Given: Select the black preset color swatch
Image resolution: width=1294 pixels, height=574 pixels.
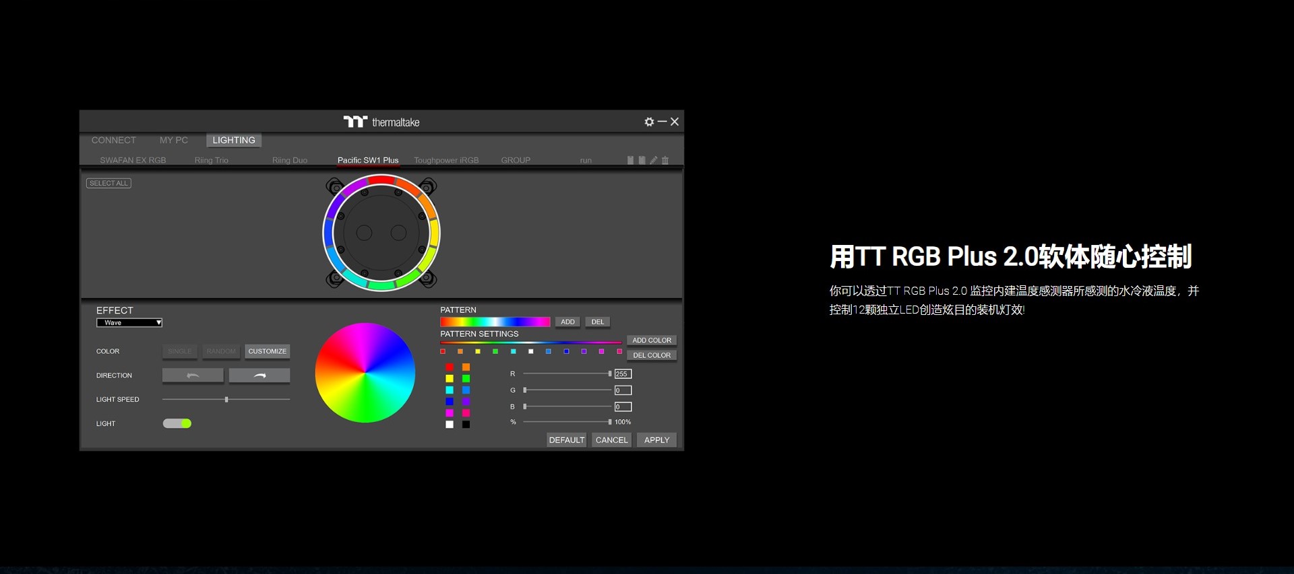Looking at the screenshot, I should (466, 425).
